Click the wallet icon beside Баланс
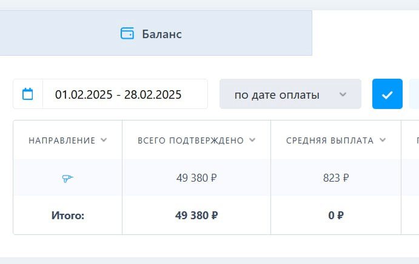Viewport: 419px width, 264px height. (127, 33)
